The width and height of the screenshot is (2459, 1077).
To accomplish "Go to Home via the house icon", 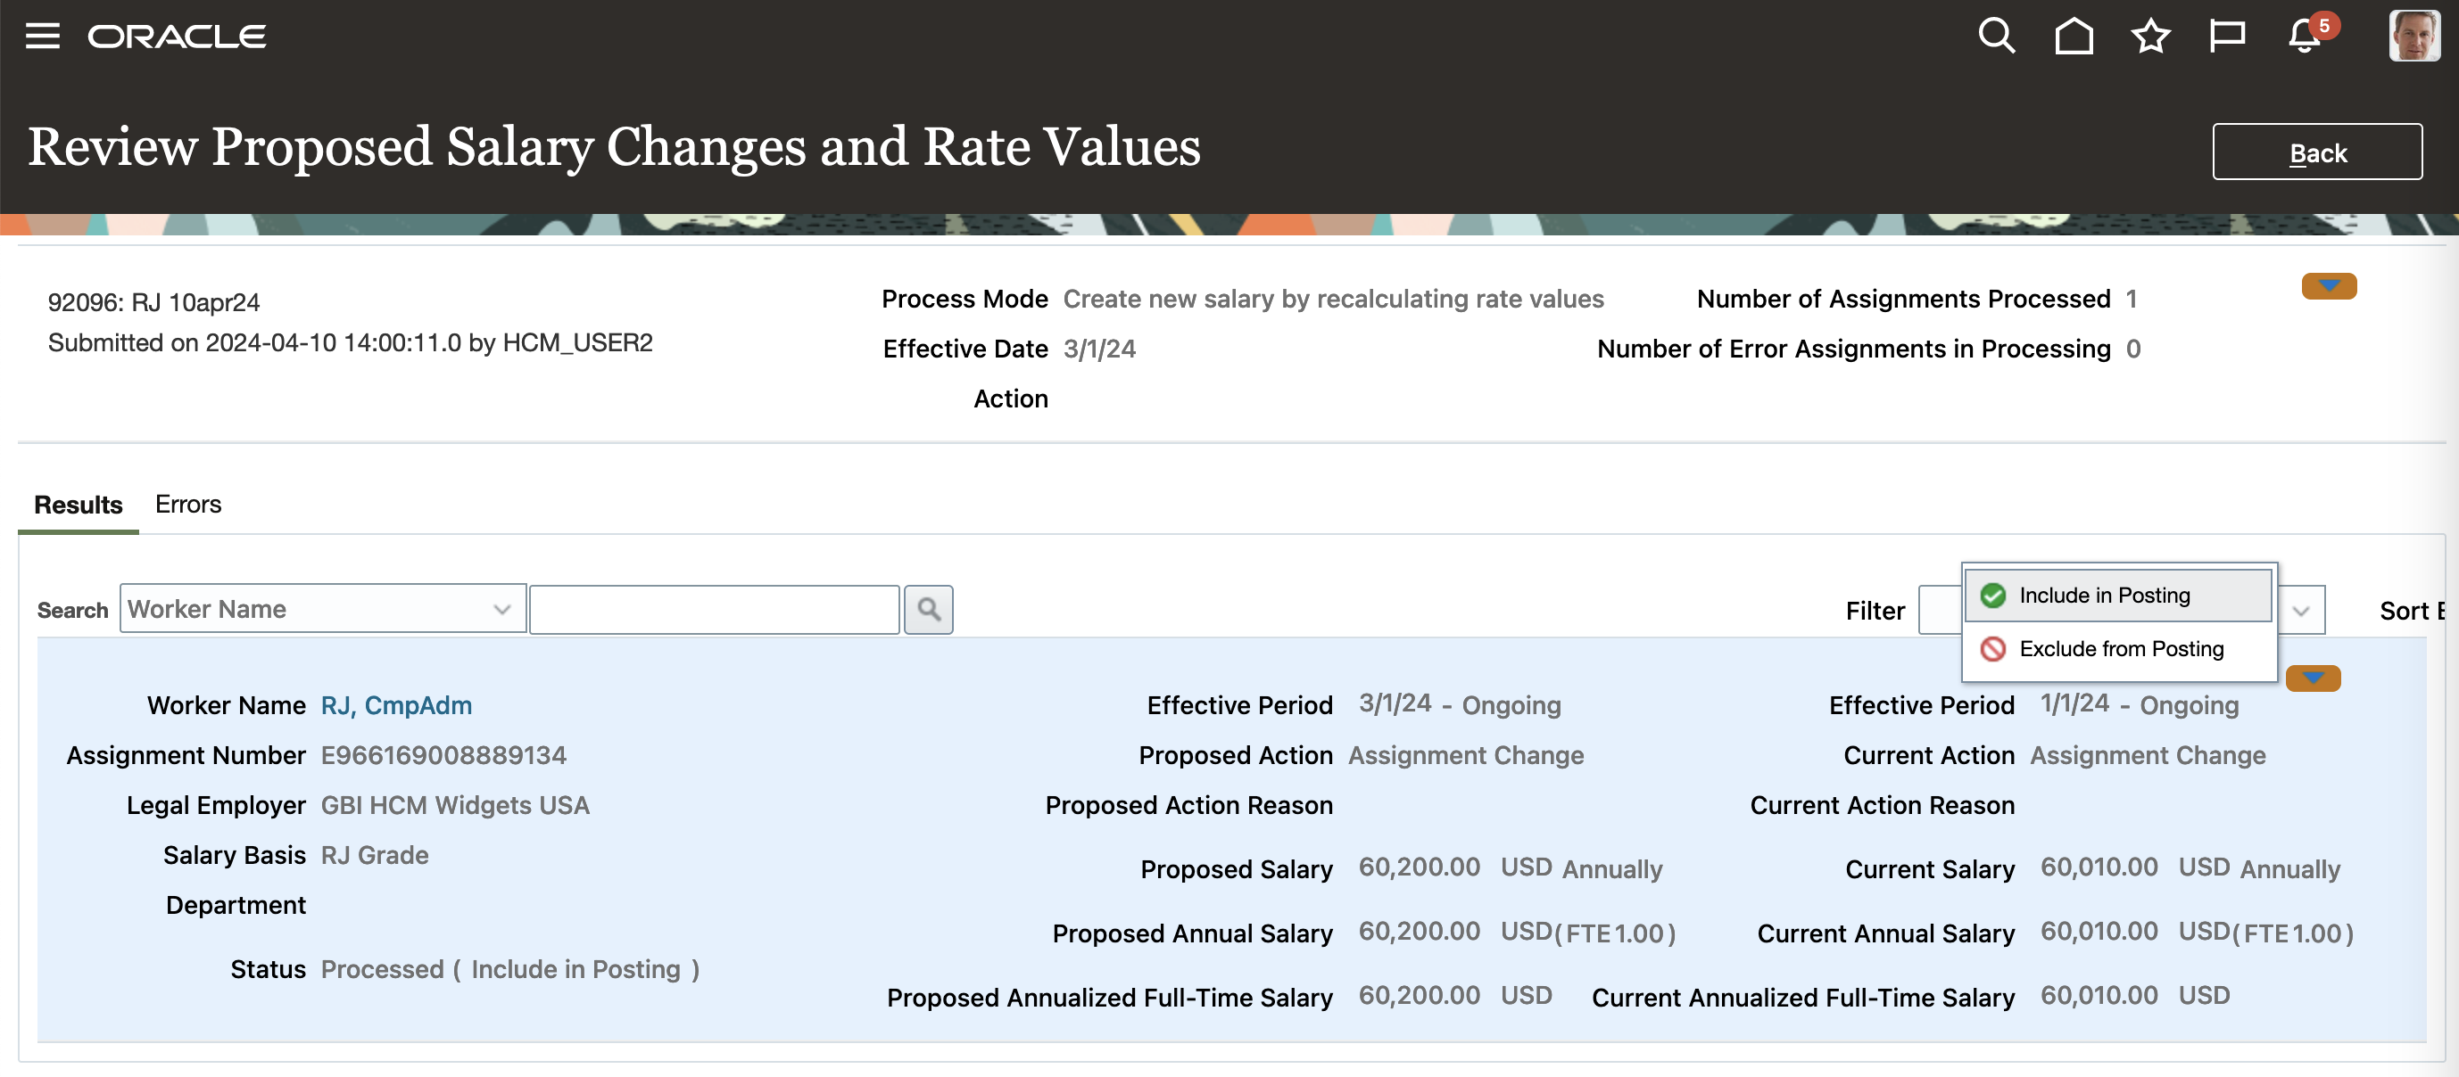I will coord(2074,37).
